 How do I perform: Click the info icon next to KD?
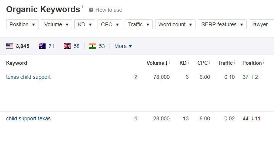188,62
